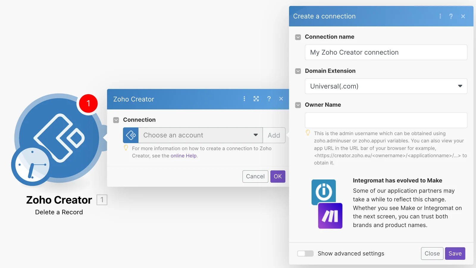Expand the Zoho Creator dialog to fullscreen

pos(256,99)
